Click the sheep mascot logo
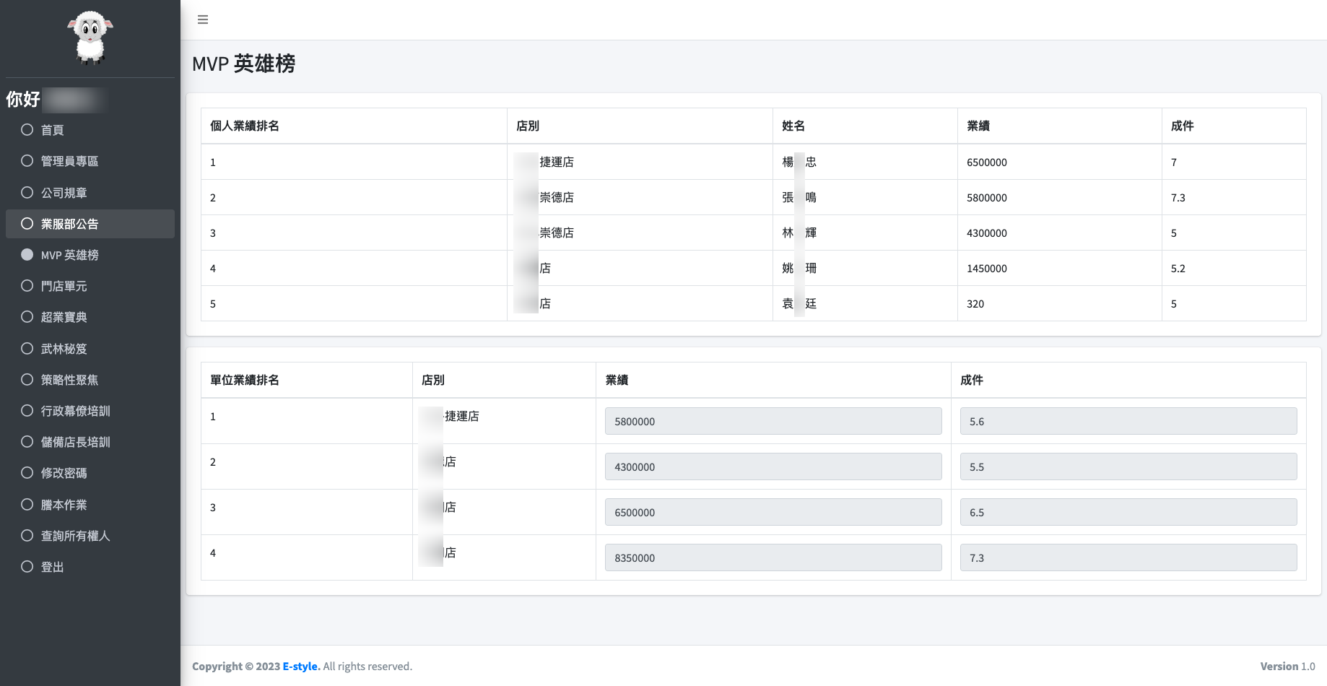 [x=90, y=38]
